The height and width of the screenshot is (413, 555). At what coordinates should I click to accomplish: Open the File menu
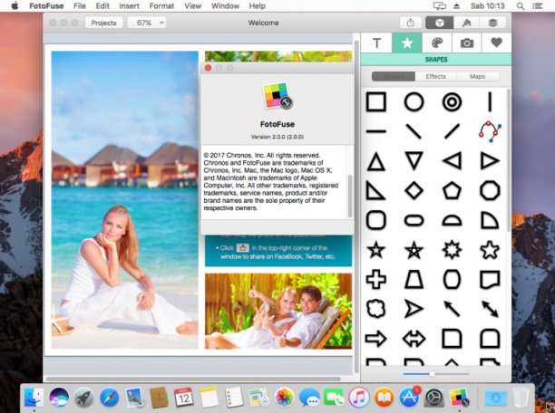(x=80, y=6)
